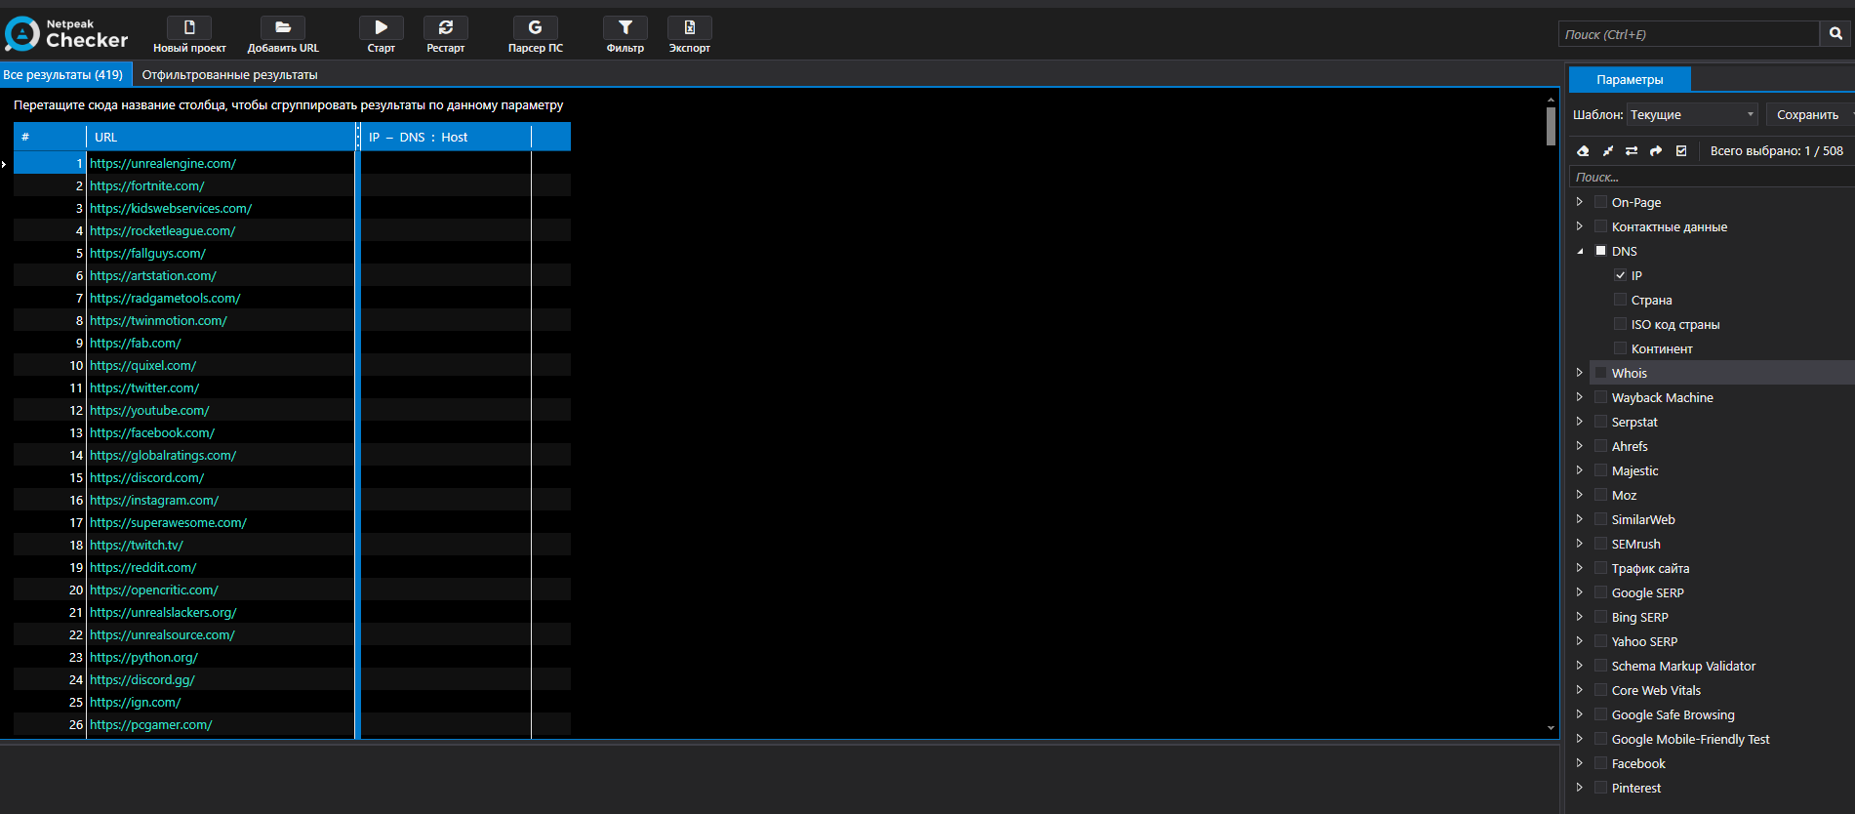The height and width of the screenshot is (814, 1855).
Task: Enable the Страна checkbox
Action: click(1620, 300)
